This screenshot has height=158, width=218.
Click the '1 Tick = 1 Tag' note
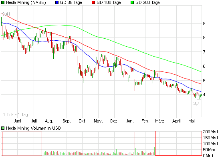coord(16,115)
